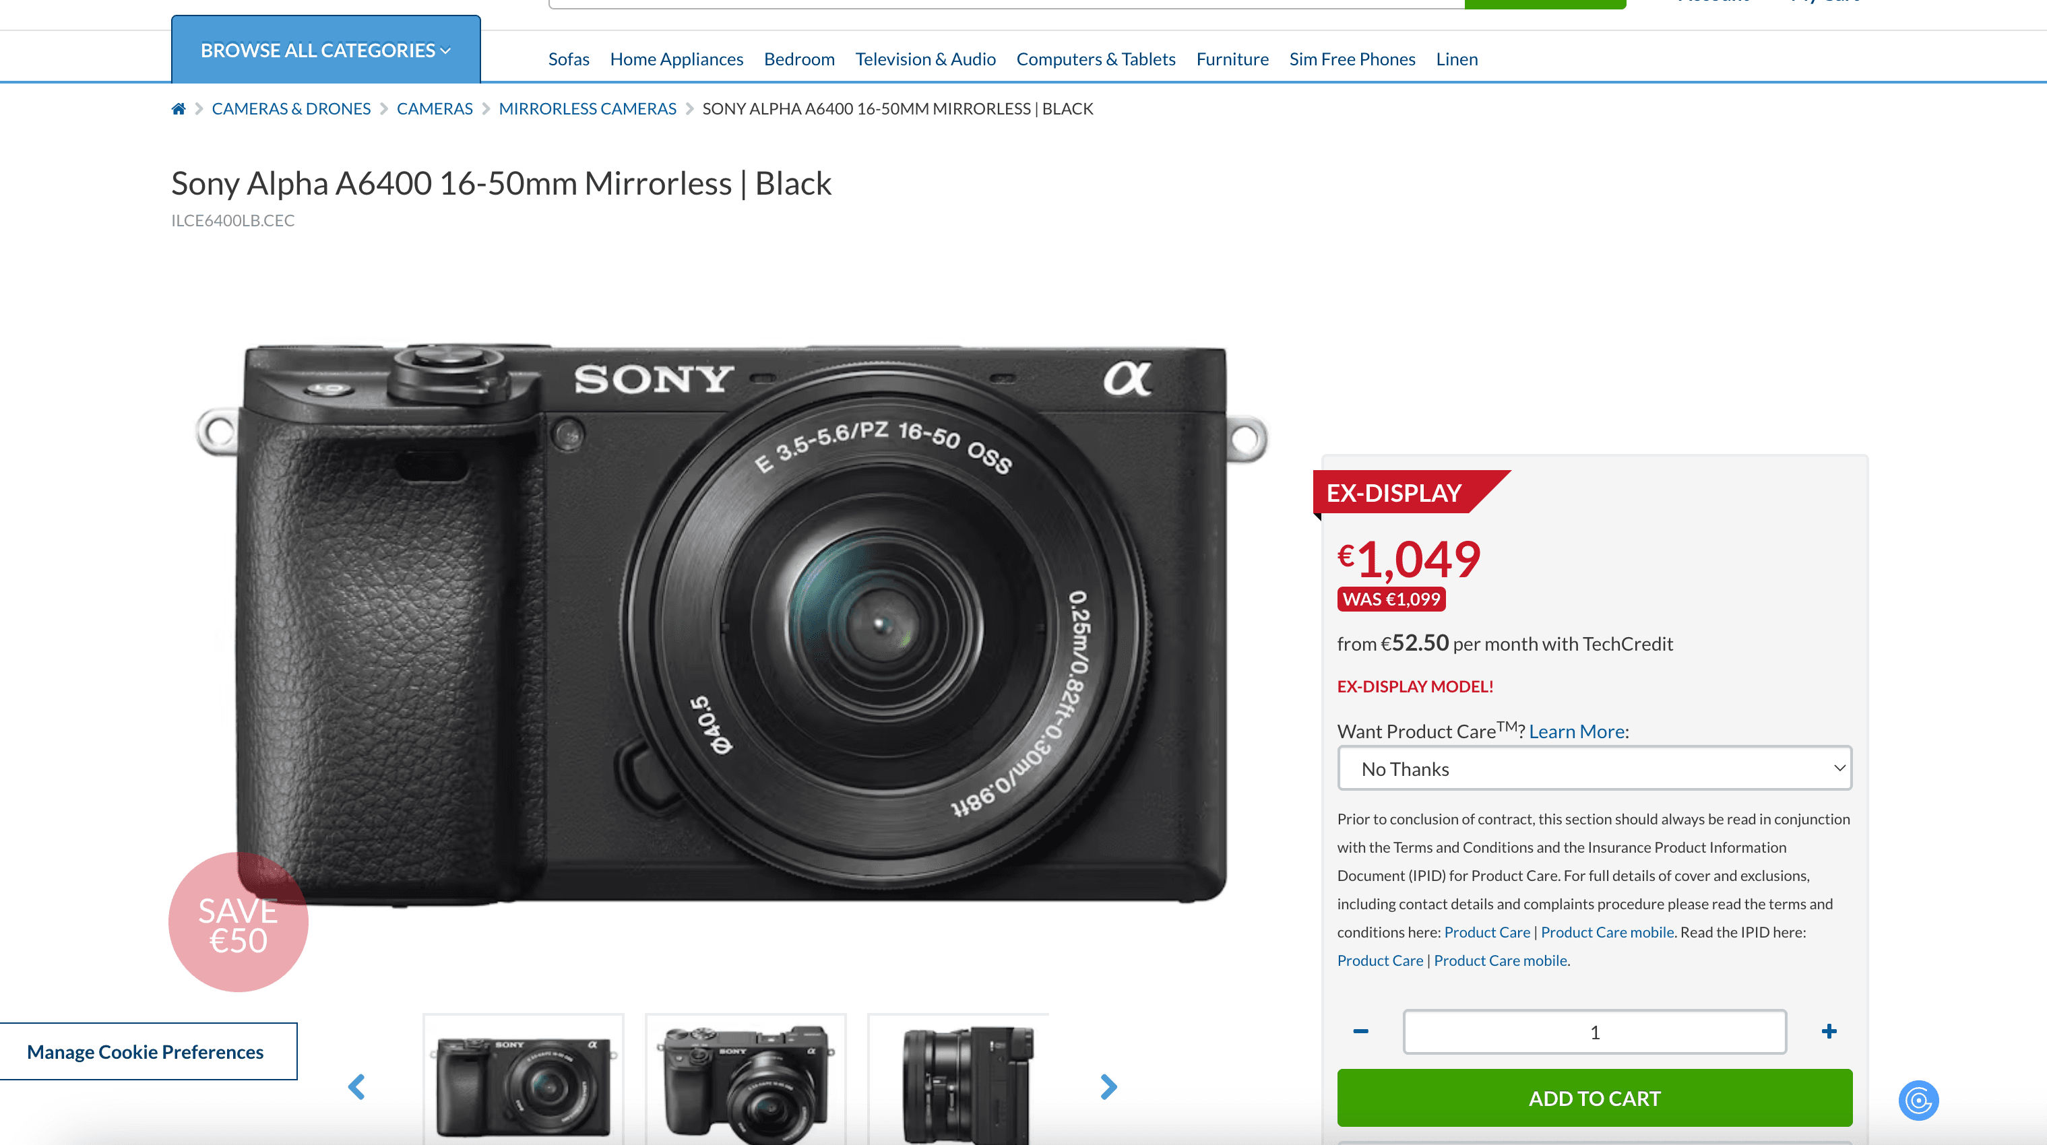Show next thumbnails with right arrow
This screenshot has height=1145, width=2047.
pyautogui.click(x=1108, y=1086)
